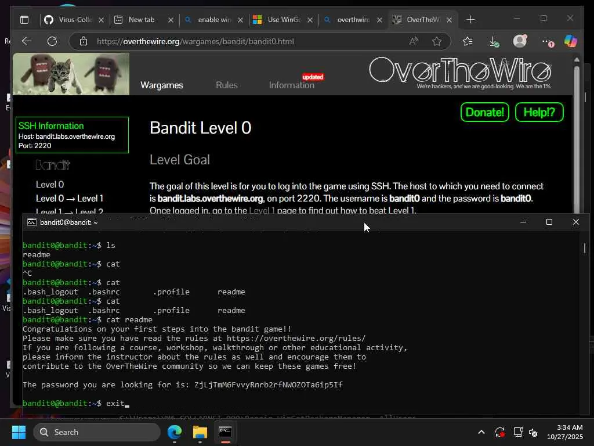The height and width of the screenshot is (446, 594).
Task: Show hidden system tray icons chevron
Action: (481, 432)
